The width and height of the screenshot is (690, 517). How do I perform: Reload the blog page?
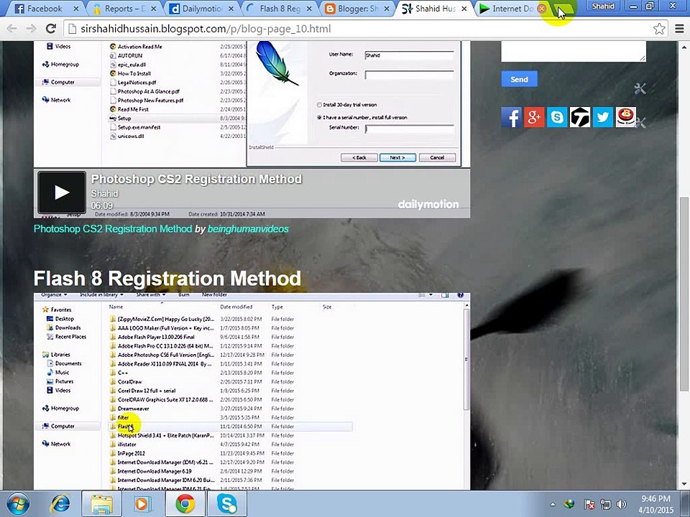point(50,29)
